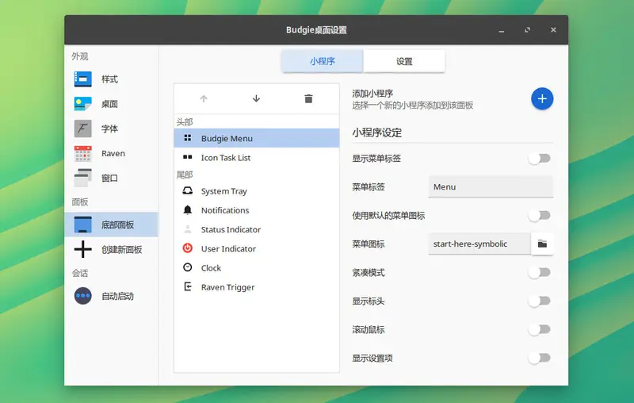Select Icon Task List applet
The width and height of the screenshot is (634, 403).
point(226,158)
